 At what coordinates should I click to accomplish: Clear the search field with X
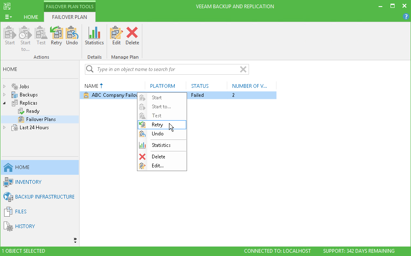point(243,69)
